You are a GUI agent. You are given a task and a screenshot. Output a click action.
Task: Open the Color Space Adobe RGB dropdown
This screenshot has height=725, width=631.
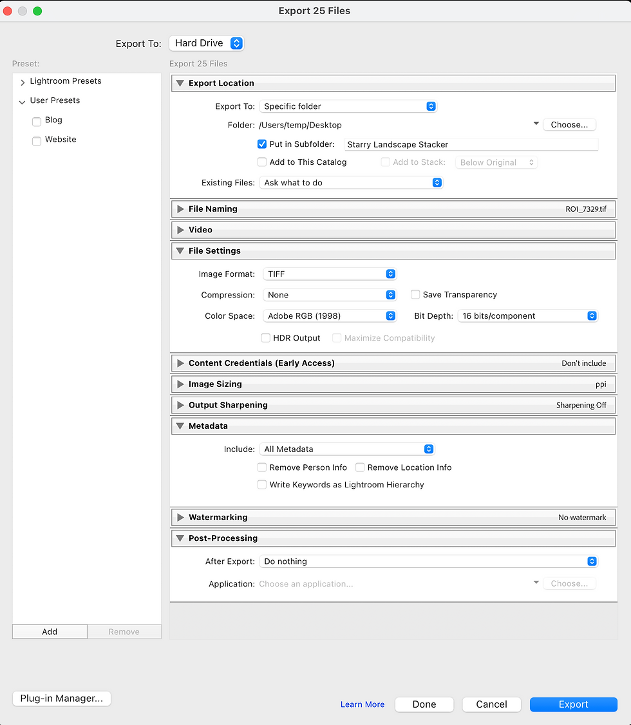tap(329, 315)
